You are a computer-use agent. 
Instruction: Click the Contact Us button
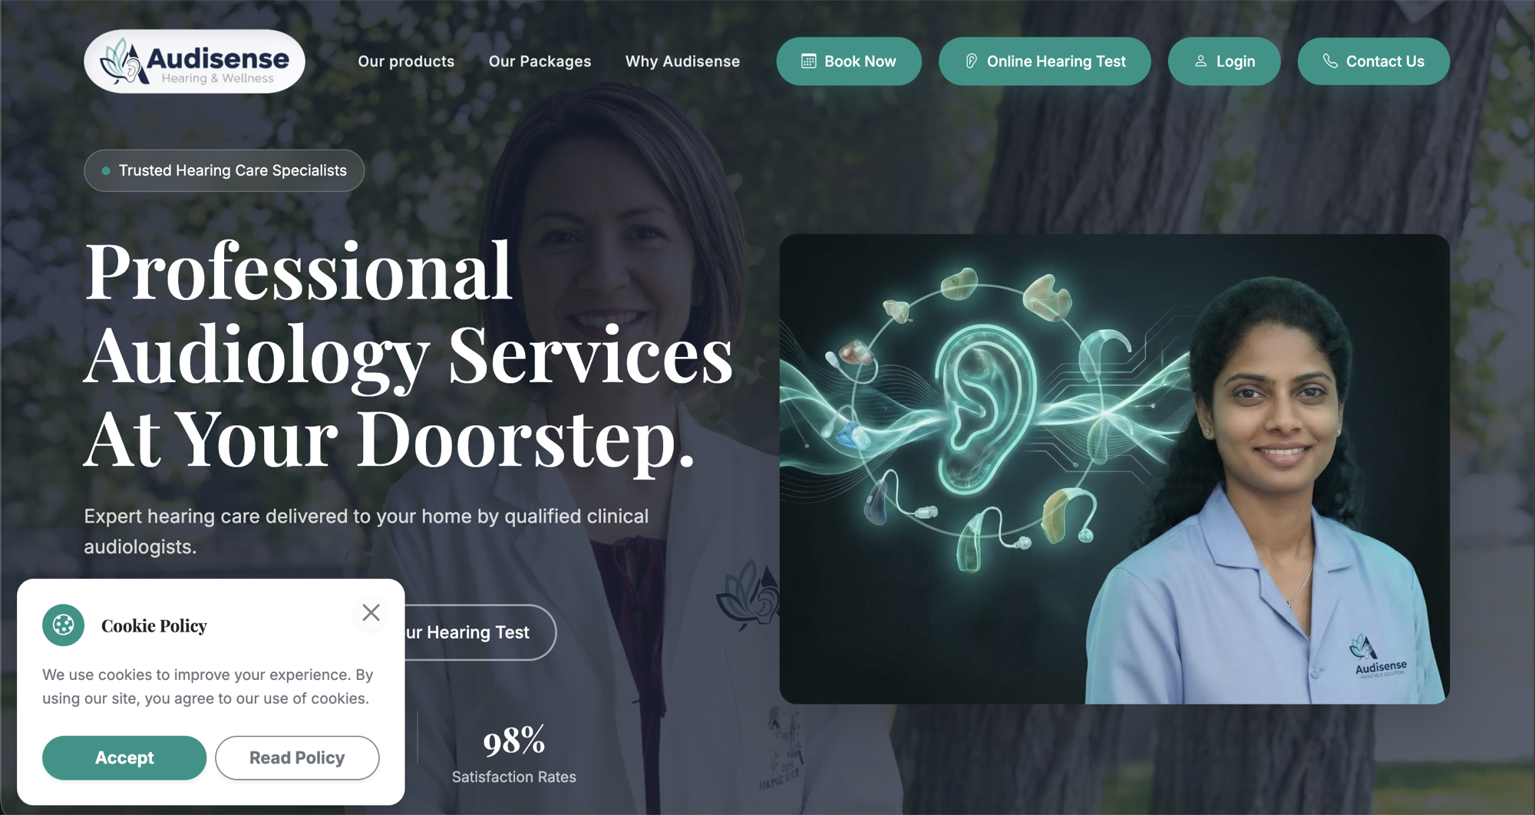coord(1374,61)
